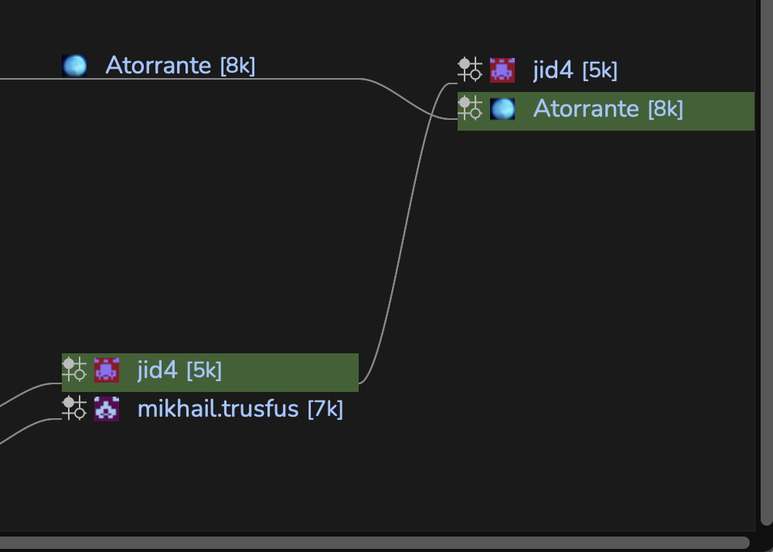The image size is (773, 552).
Task: Open highlighted jid4 [5k] player link
Action: 179,370
